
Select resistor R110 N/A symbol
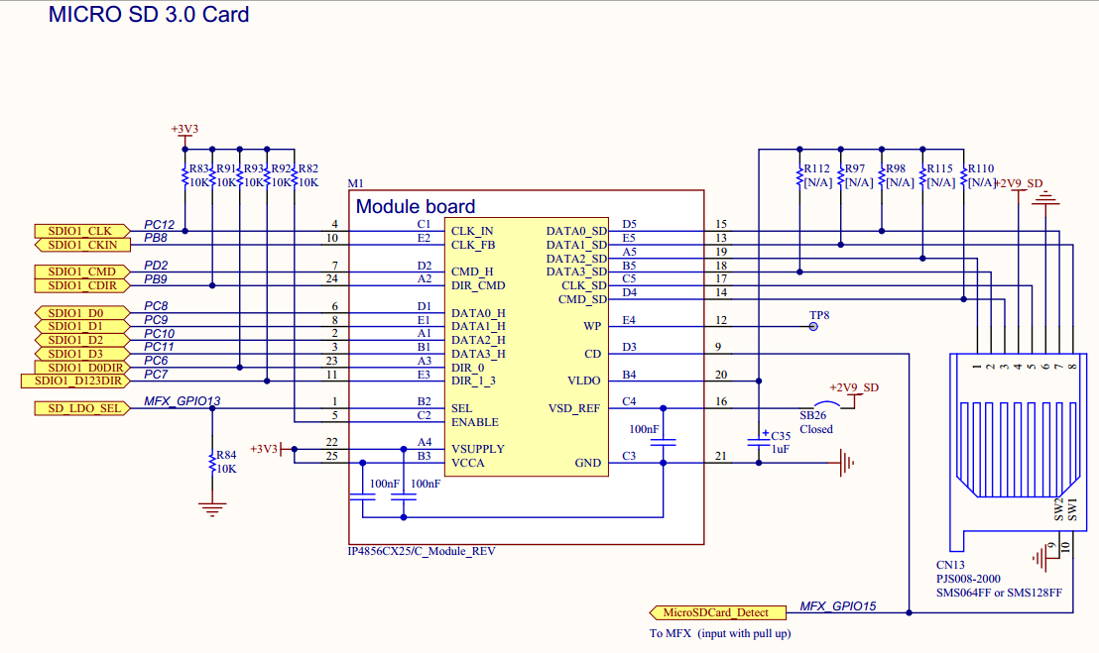(964, 175)
